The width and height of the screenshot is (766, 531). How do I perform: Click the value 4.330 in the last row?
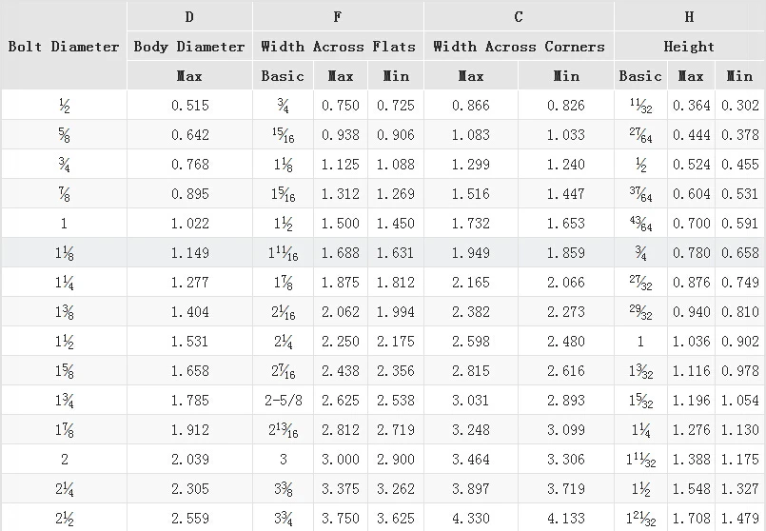[471, 519]
